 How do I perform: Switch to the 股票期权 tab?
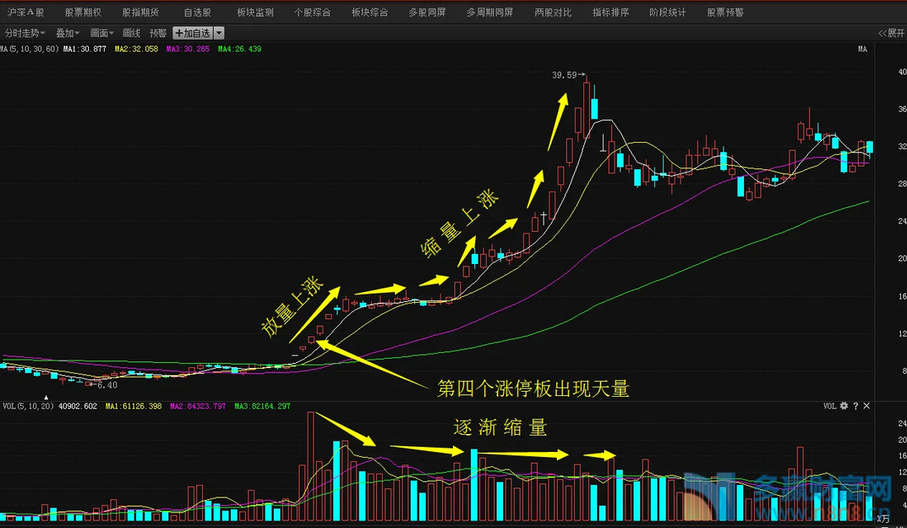(x=83, y=12)
